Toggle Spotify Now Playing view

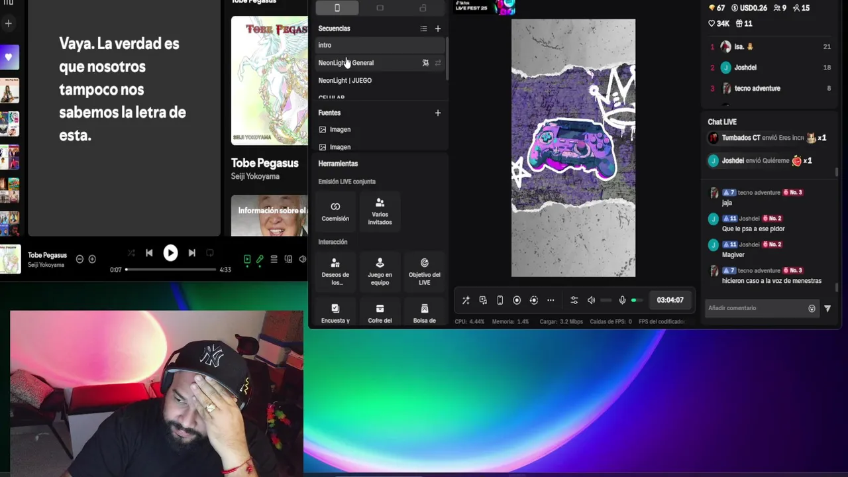(x=247, y=260)
